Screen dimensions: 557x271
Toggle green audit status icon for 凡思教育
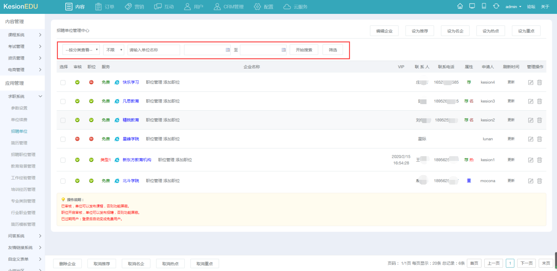tap(77, 101)
